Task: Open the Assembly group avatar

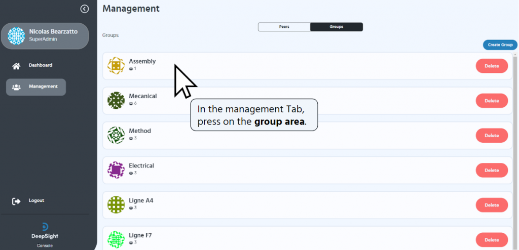Action: click(116, 66)
